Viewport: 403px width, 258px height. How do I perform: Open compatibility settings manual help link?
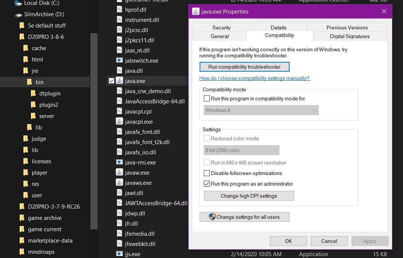pyautogui.click(x=255, y=78)
